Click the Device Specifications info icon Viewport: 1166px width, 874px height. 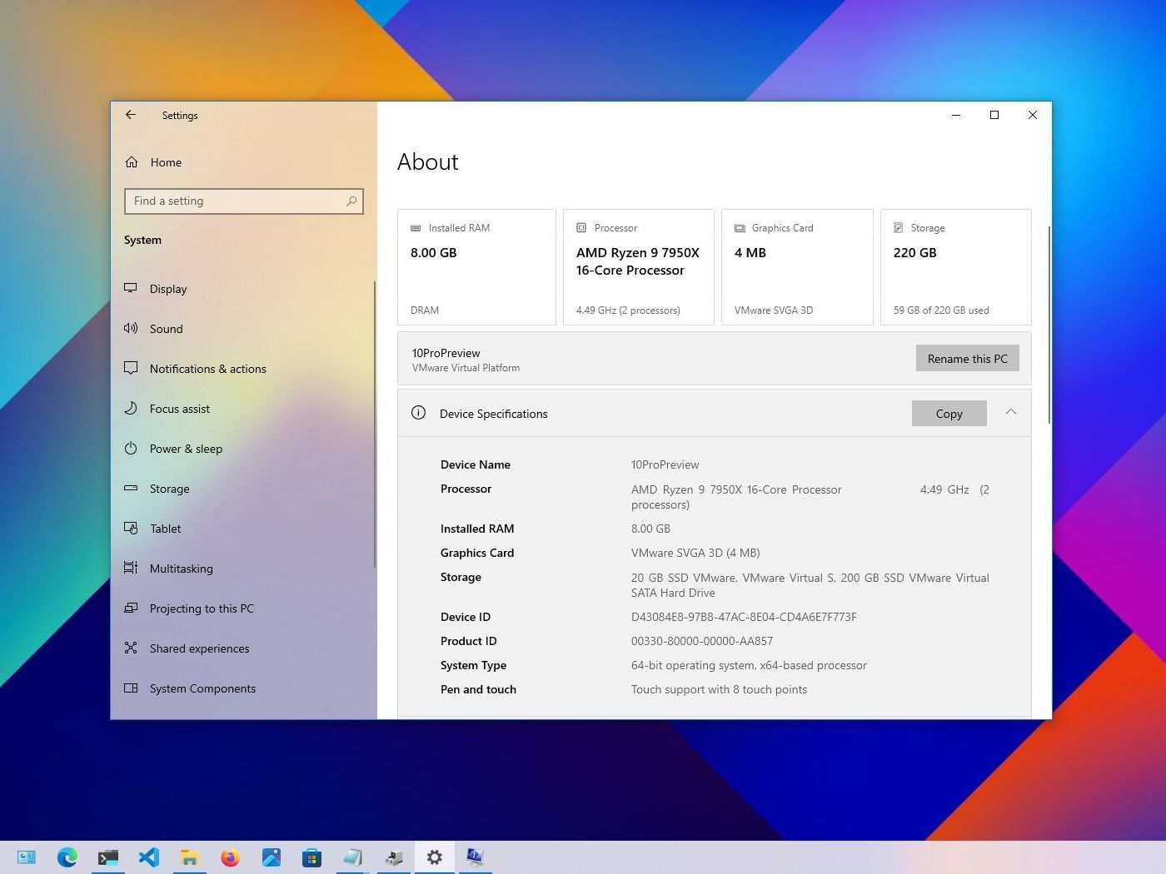point(419,413)
